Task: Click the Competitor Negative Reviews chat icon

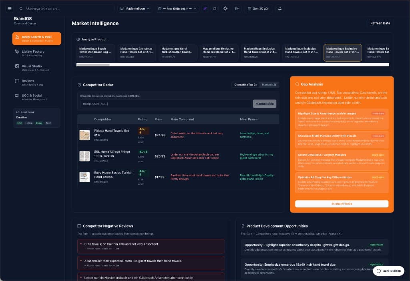Action: 79,226
